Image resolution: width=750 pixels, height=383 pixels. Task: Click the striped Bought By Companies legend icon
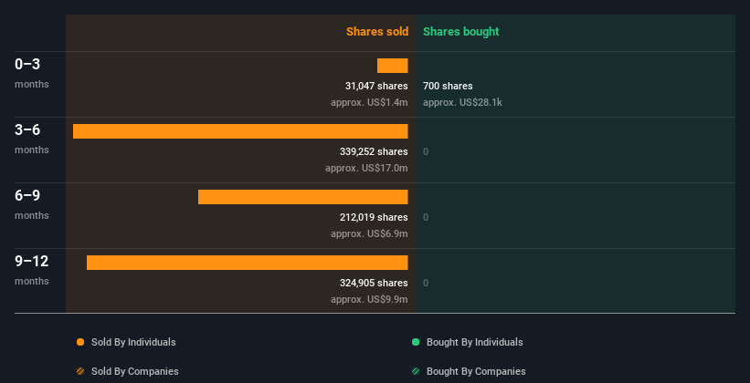tap(416, 371)
